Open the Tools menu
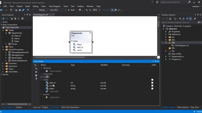202x113 pixels. point(66,6)
